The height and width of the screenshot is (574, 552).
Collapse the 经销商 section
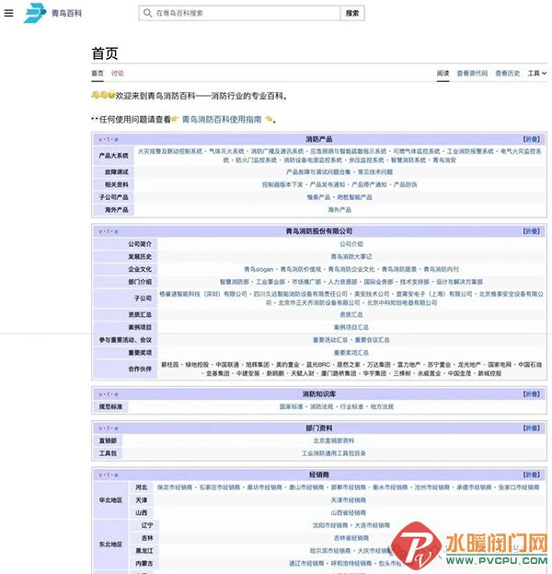point(532,474)
